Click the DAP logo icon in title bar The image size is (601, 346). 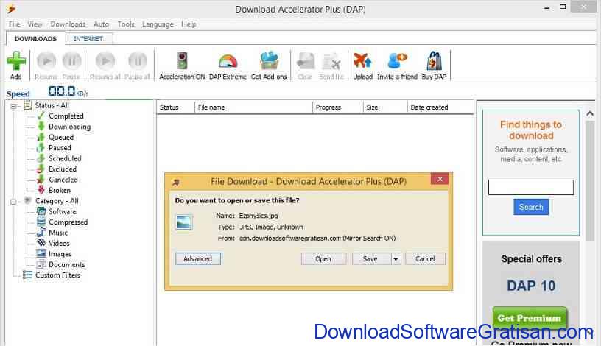click(x=12, y=9)
